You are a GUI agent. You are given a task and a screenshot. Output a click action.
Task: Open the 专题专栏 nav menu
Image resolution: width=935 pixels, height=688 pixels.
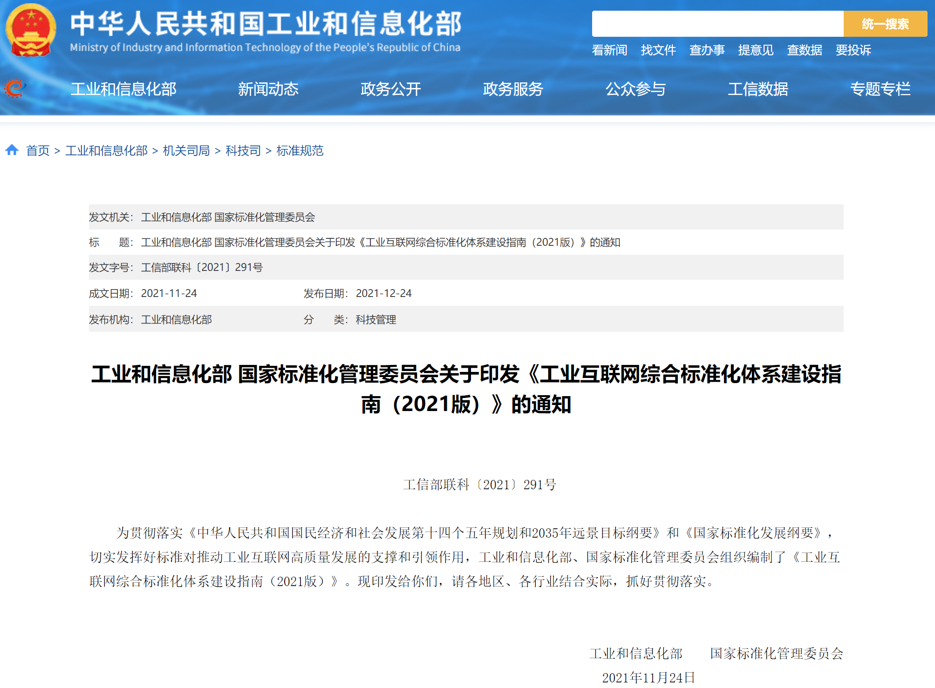[880, 89]
